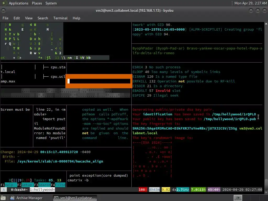This screenshot has height=201, width=268.
Task: Click the 'ESRCH 3 No such process' line
Action: coord(157,67)
